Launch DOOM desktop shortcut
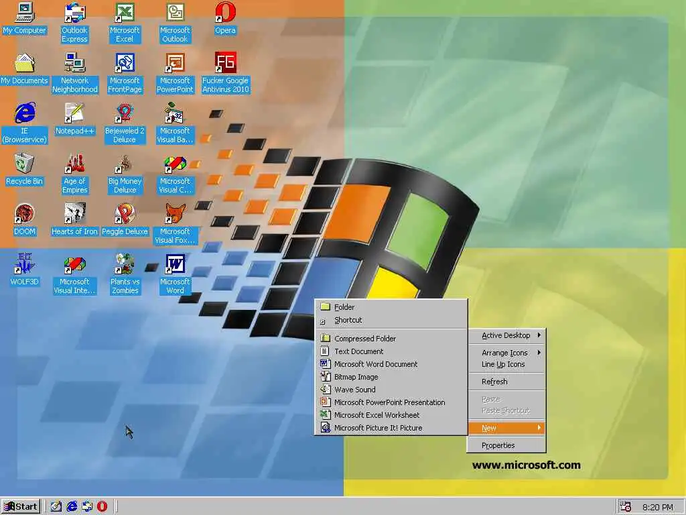Image resolution: width=686 pixels, height=515 pixels. click(x=25, y=220)
